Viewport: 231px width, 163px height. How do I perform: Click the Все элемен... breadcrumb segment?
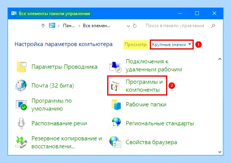coord(97,26)
